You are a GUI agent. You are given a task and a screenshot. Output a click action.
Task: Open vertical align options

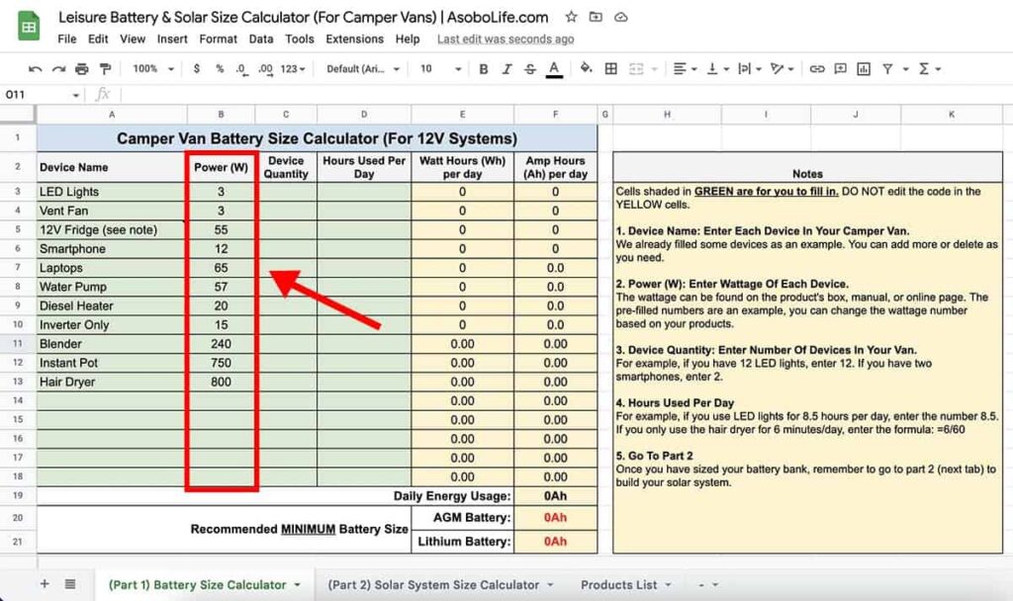[x=718, y=68]
